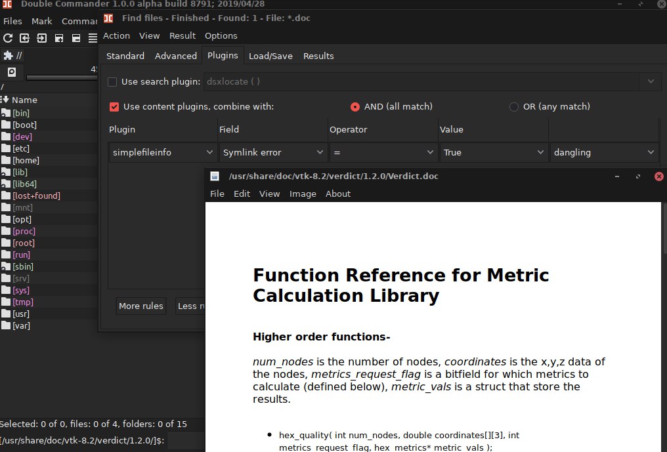Click the document icon in the viewer title bar

[x=215, y=176]
